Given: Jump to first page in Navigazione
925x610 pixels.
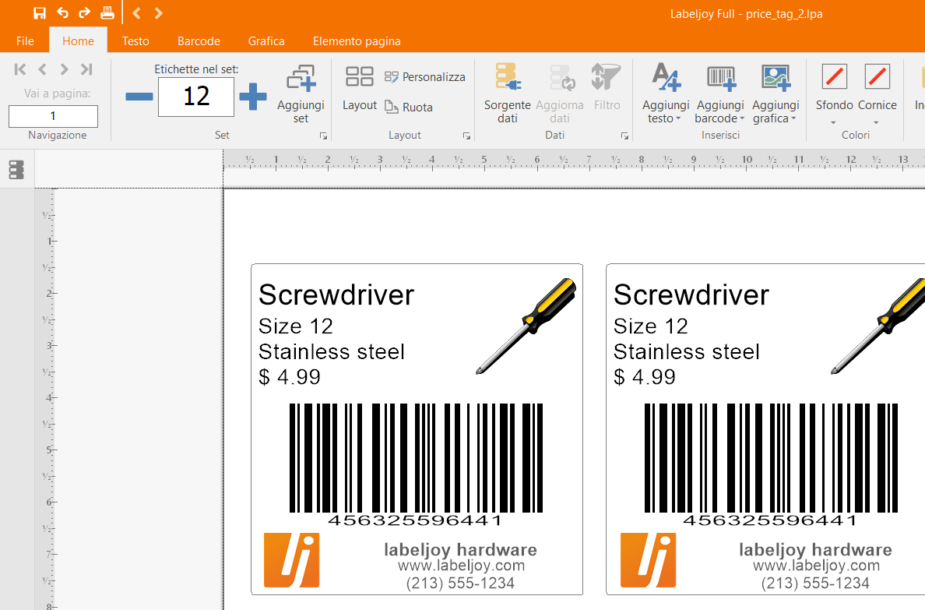Looking at the screenshot, I should 20,69.
